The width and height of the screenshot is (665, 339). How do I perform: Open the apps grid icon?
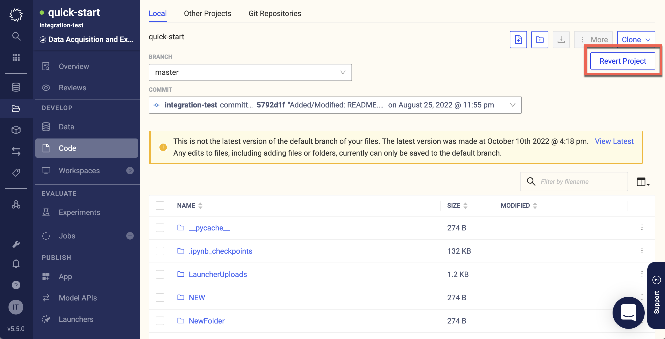tap(16, 57)
